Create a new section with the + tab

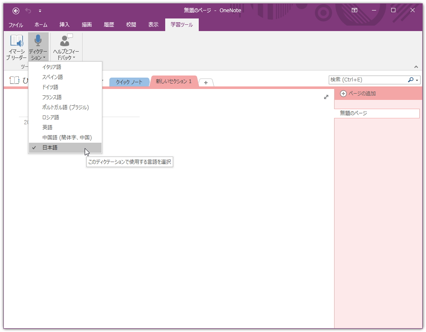[x=206, y=83]
